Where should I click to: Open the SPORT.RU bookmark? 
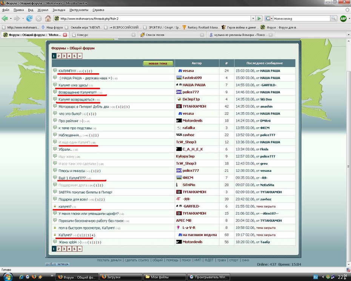162,27
